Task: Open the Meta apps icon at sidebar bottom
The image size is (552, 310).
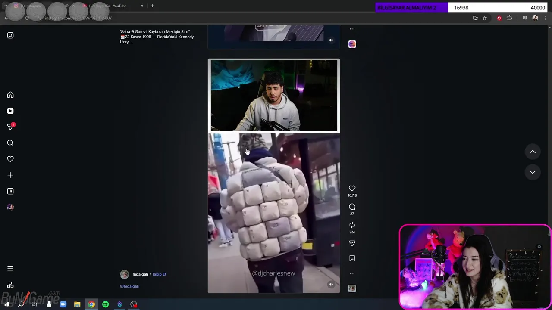Action: click(10, 285)
